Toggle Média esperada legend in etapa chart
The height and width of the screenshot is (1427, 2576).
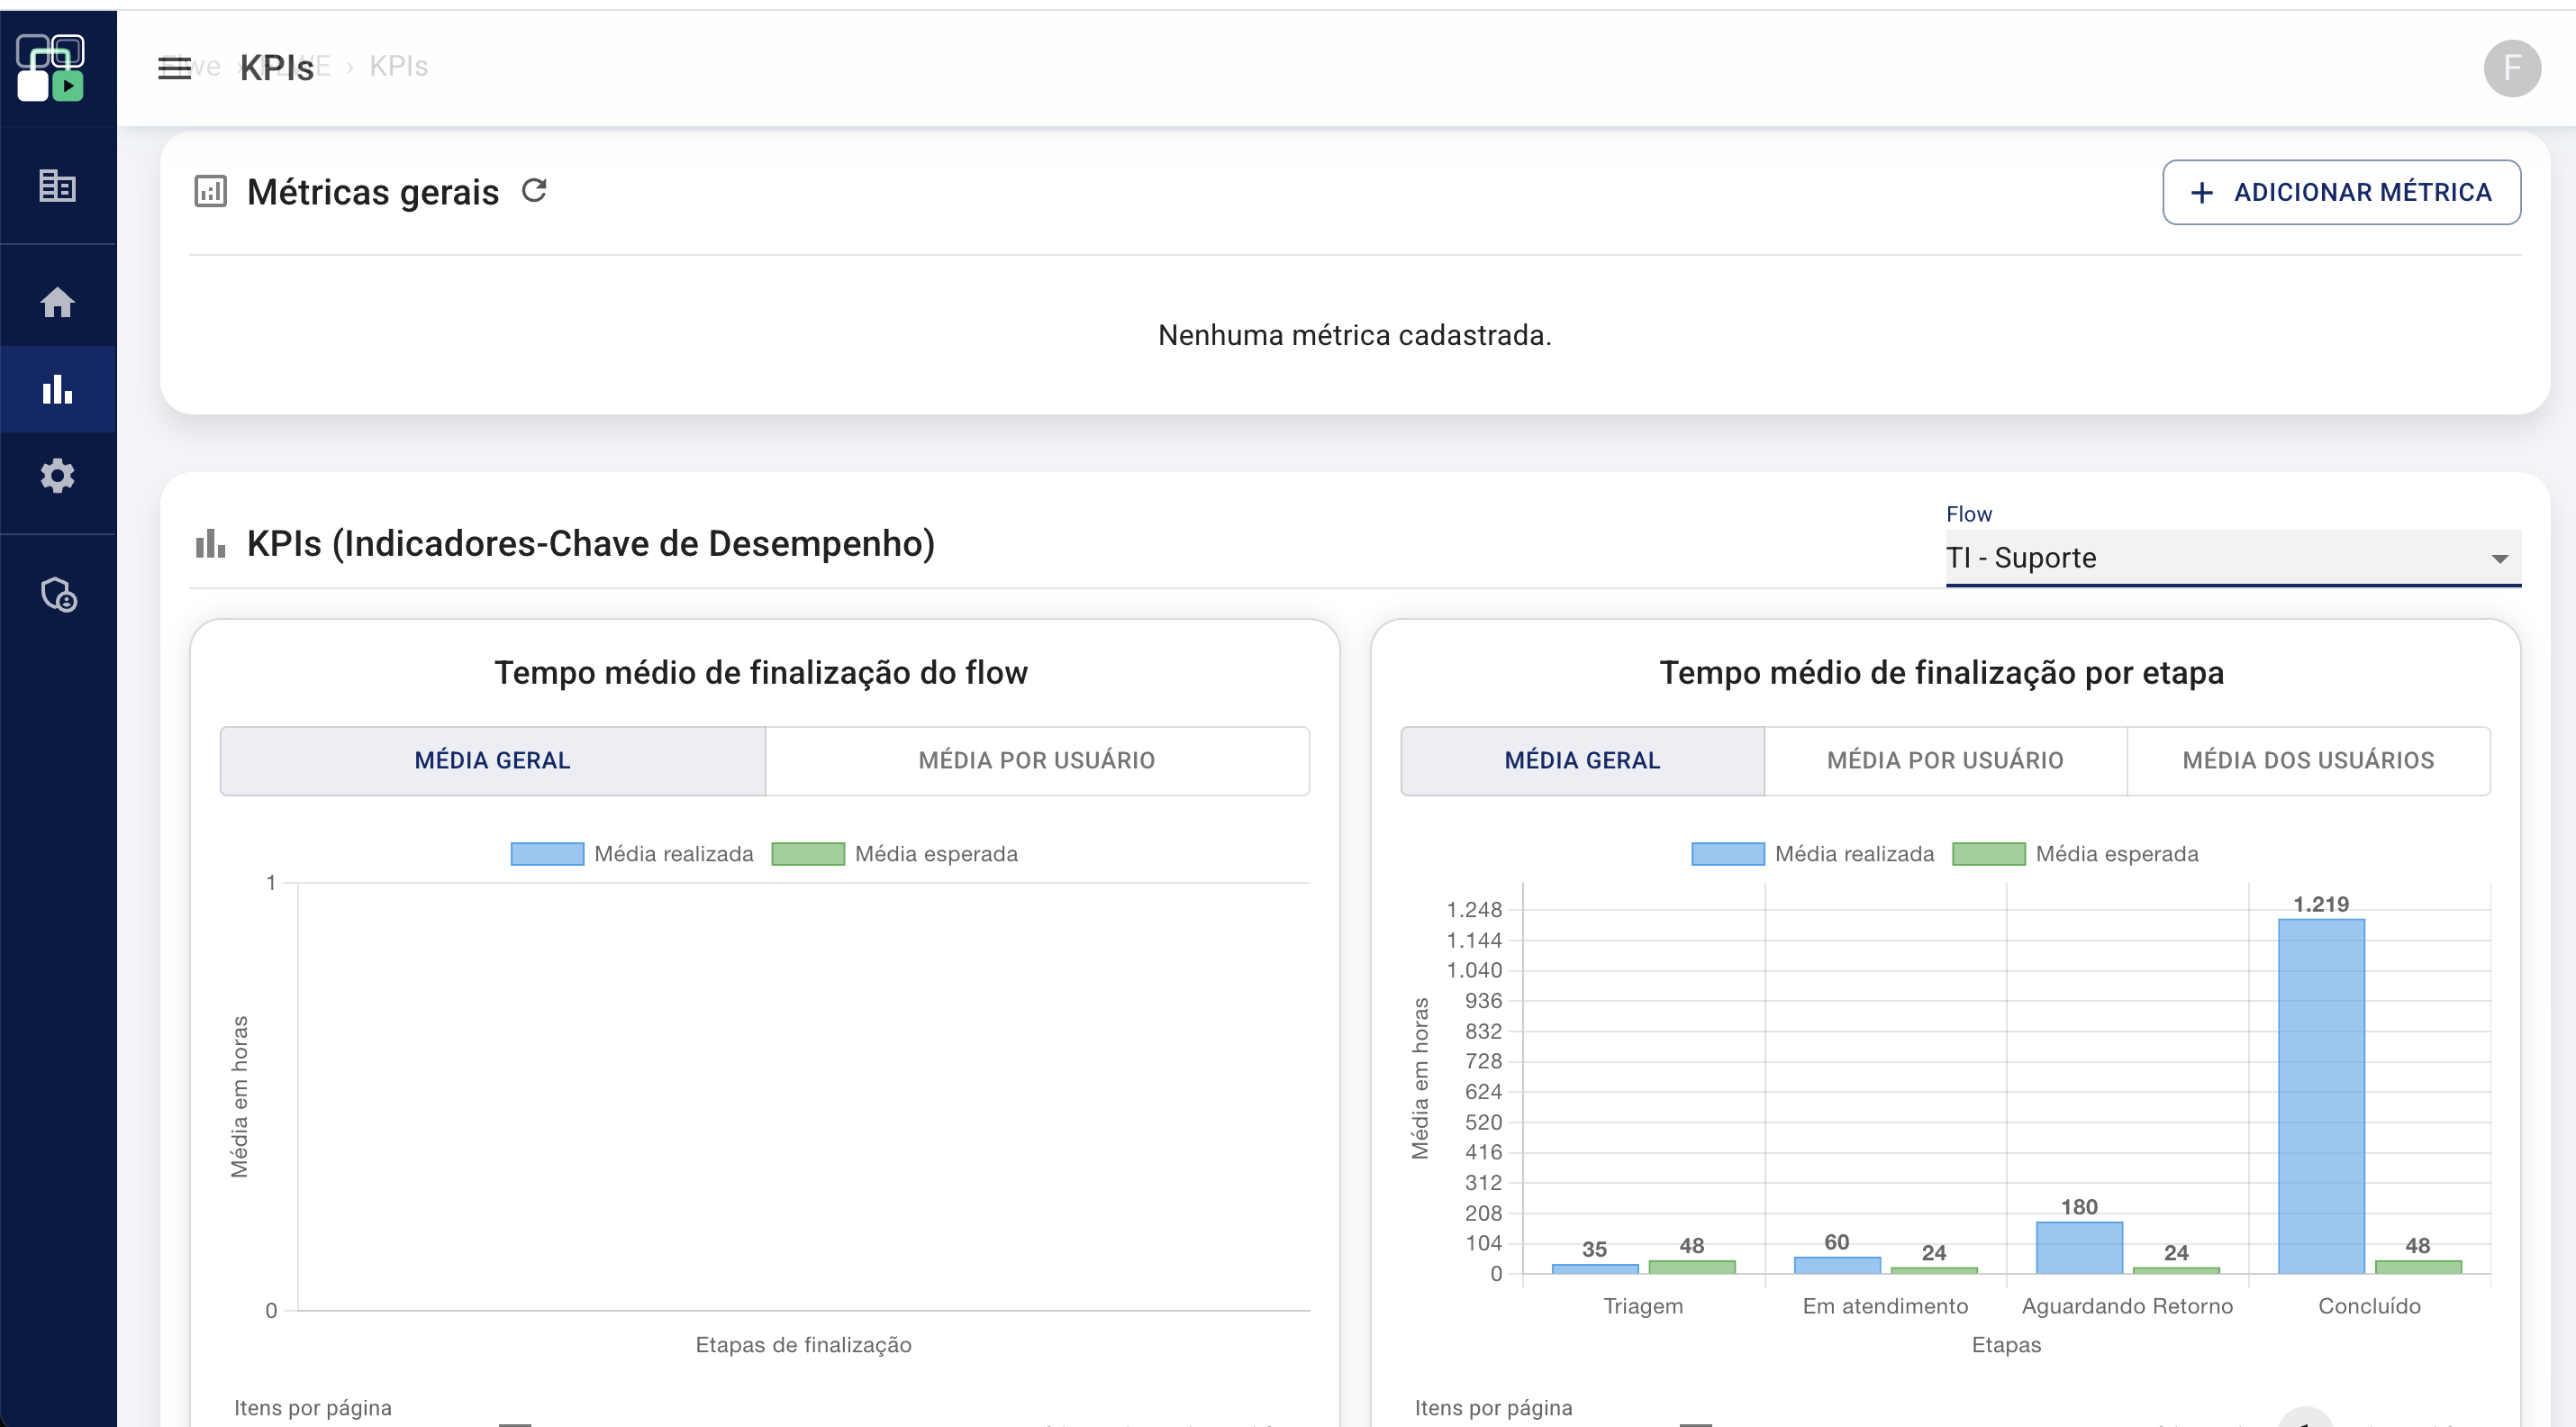(2075, 854)
